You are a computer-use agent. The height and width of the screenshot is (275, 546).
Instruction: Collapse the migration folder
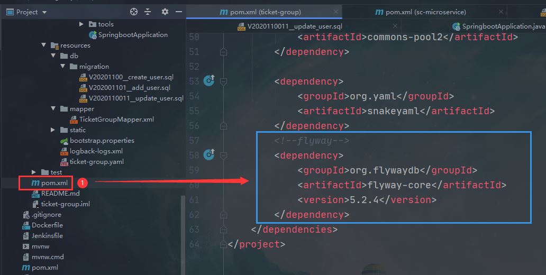pos(62,66)
